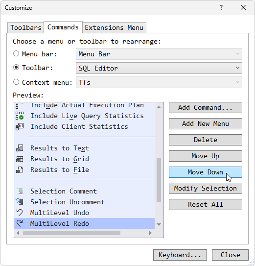Choose the Toolbar radio option

tap(16, 68)
